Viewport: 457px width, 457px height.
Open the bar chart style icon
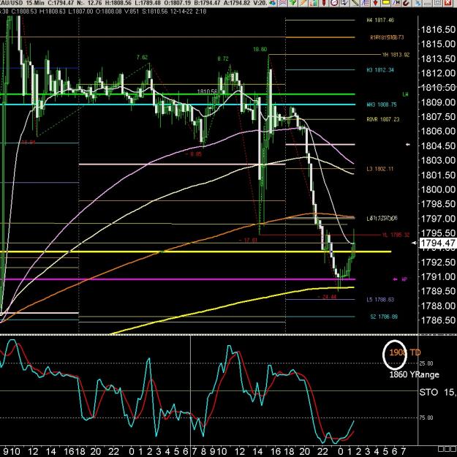314,3
